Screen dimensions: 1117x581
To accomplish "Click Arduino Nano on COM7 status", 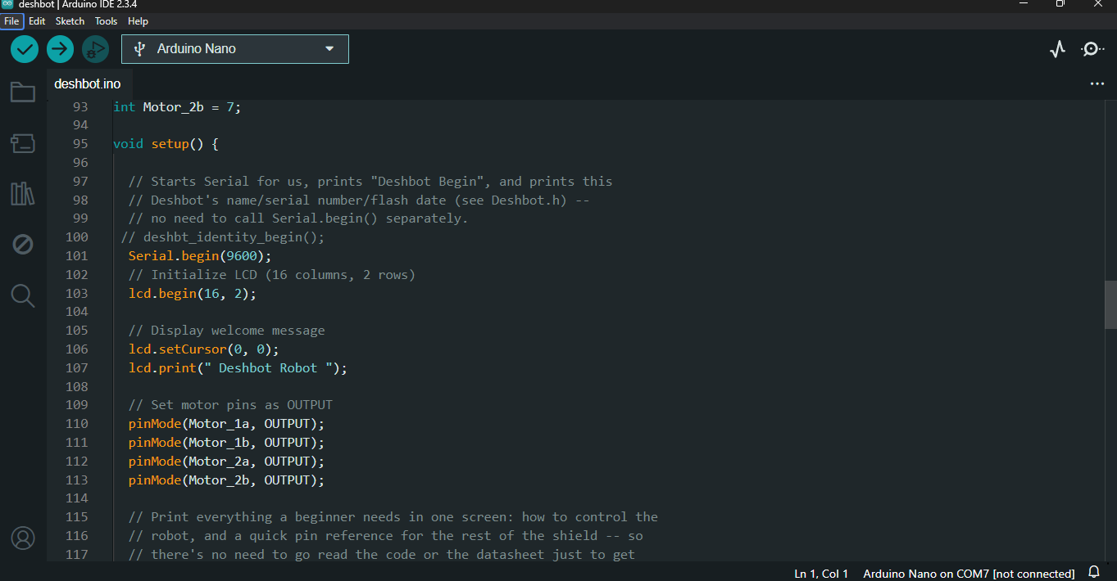I will tap(969, 574).
